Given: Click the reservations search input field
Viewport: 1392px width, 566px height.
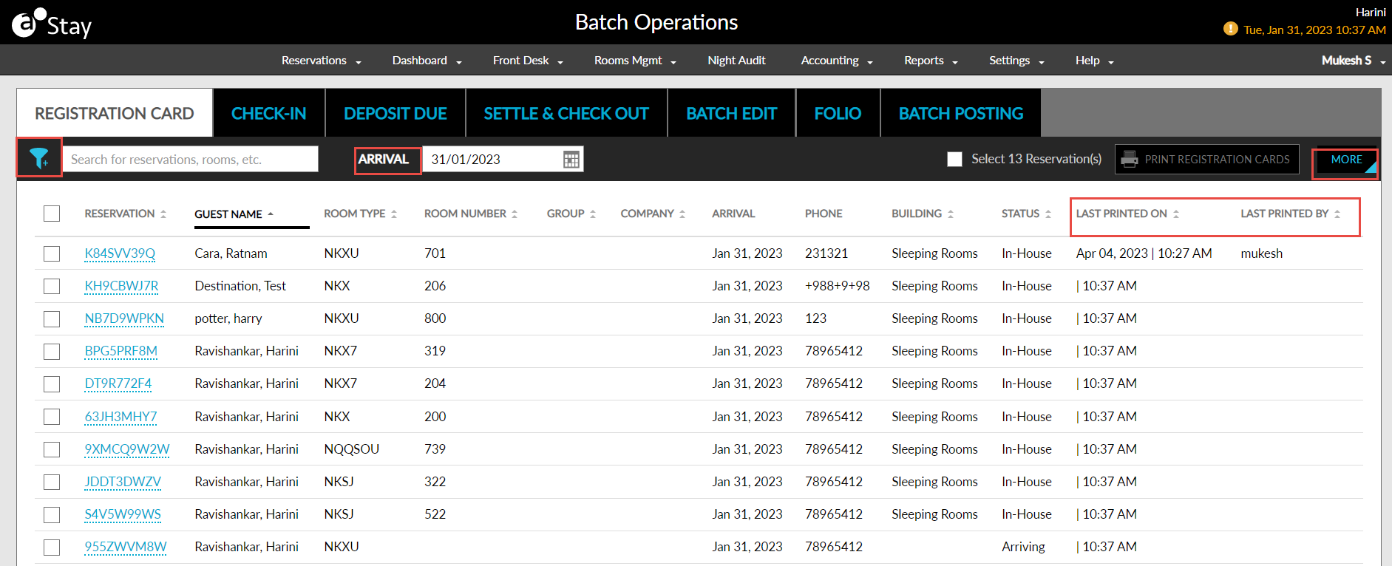Looking at the screenshot, I should pos(191,160).
